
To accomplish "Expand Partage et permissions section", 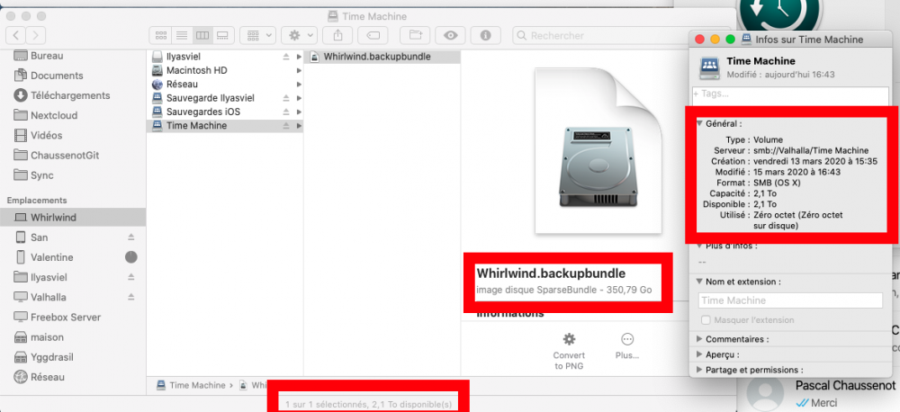I will click(x=700, y=370).
